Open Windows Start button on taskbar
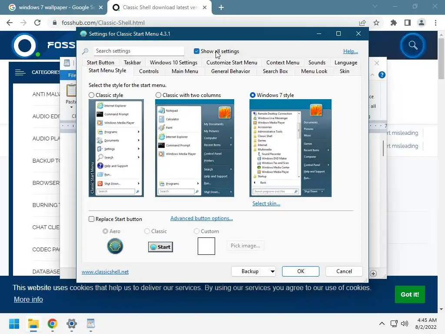Viewport: 445px width, 334px height. [14, 324]
